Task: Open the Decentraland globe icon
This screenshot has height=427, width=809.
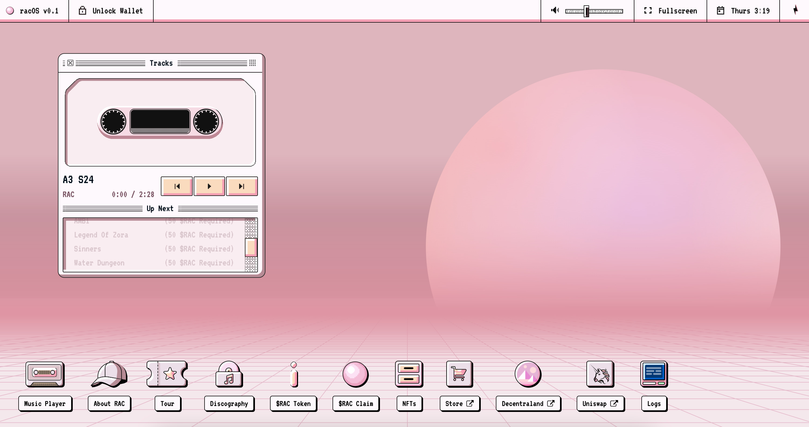Action: 528,374
